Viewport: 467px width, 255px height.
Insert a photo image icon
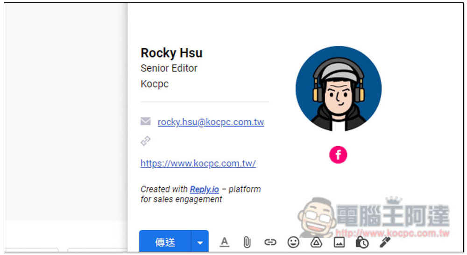click(x=339, y=242)
